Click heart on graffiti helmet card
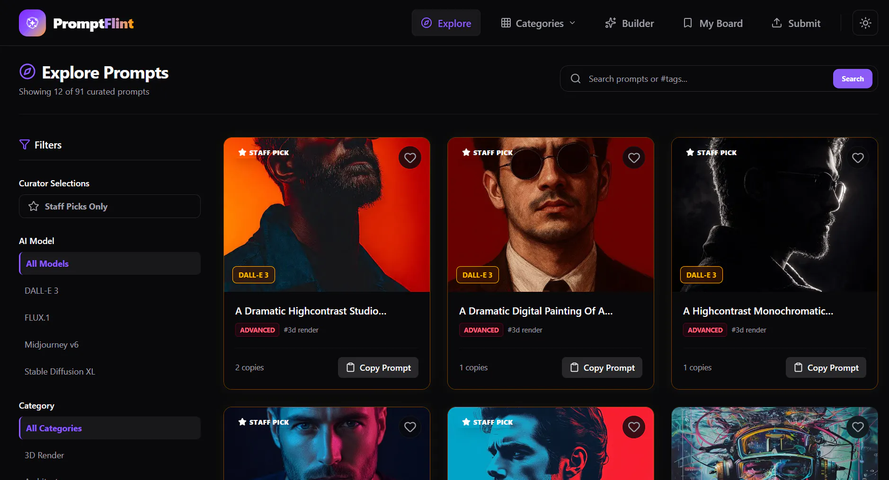Viewport: 889px width, 480px height. tap(858, 427)
